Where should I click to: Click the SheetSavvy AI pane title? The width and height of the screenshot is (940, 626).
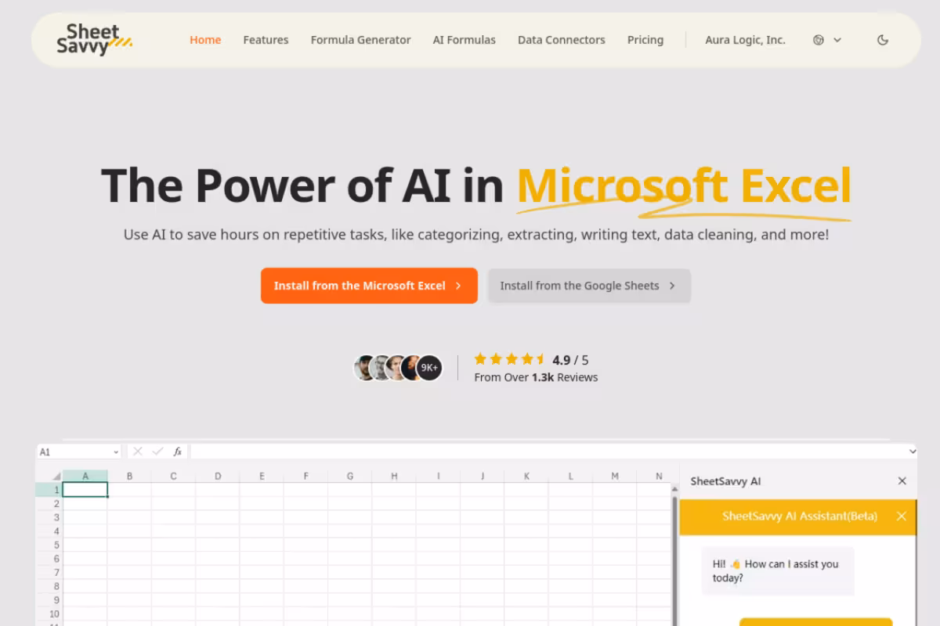pyautogui.click(x=725, y=481)
